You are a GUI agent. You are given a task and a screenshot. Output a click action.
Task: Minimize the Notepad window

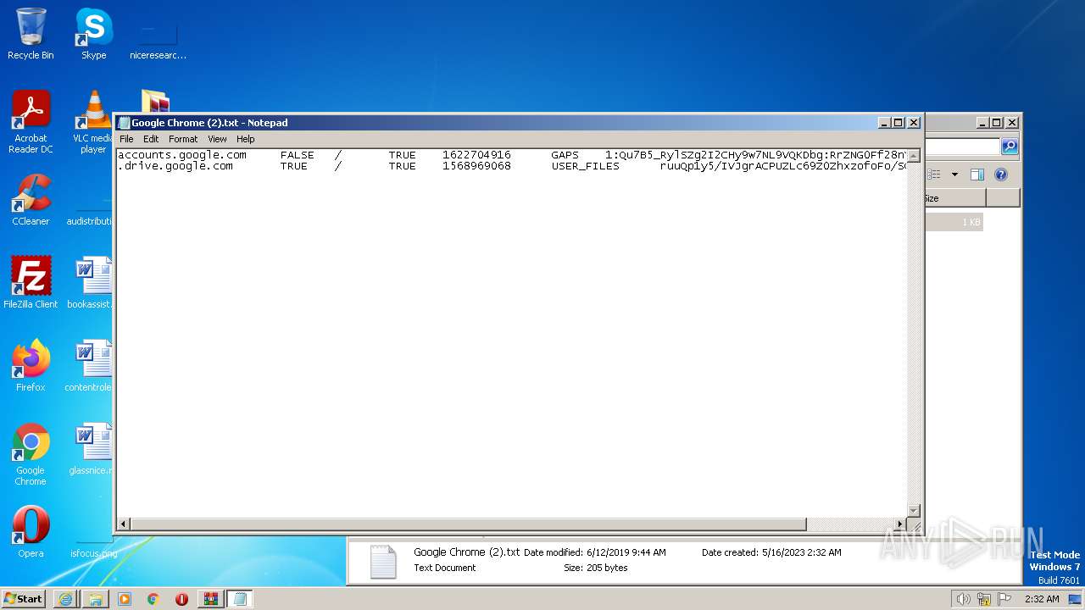885,123
